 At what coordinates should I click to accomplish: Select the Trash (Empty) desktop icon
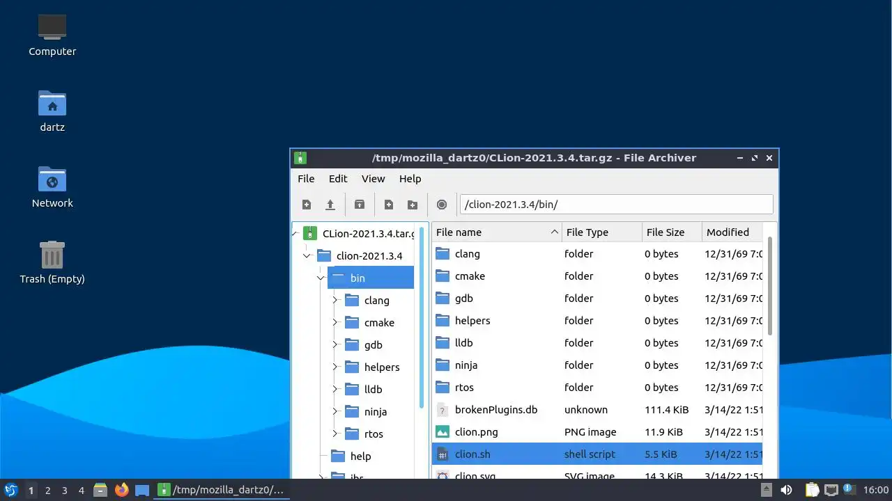[x=52, y=262]
